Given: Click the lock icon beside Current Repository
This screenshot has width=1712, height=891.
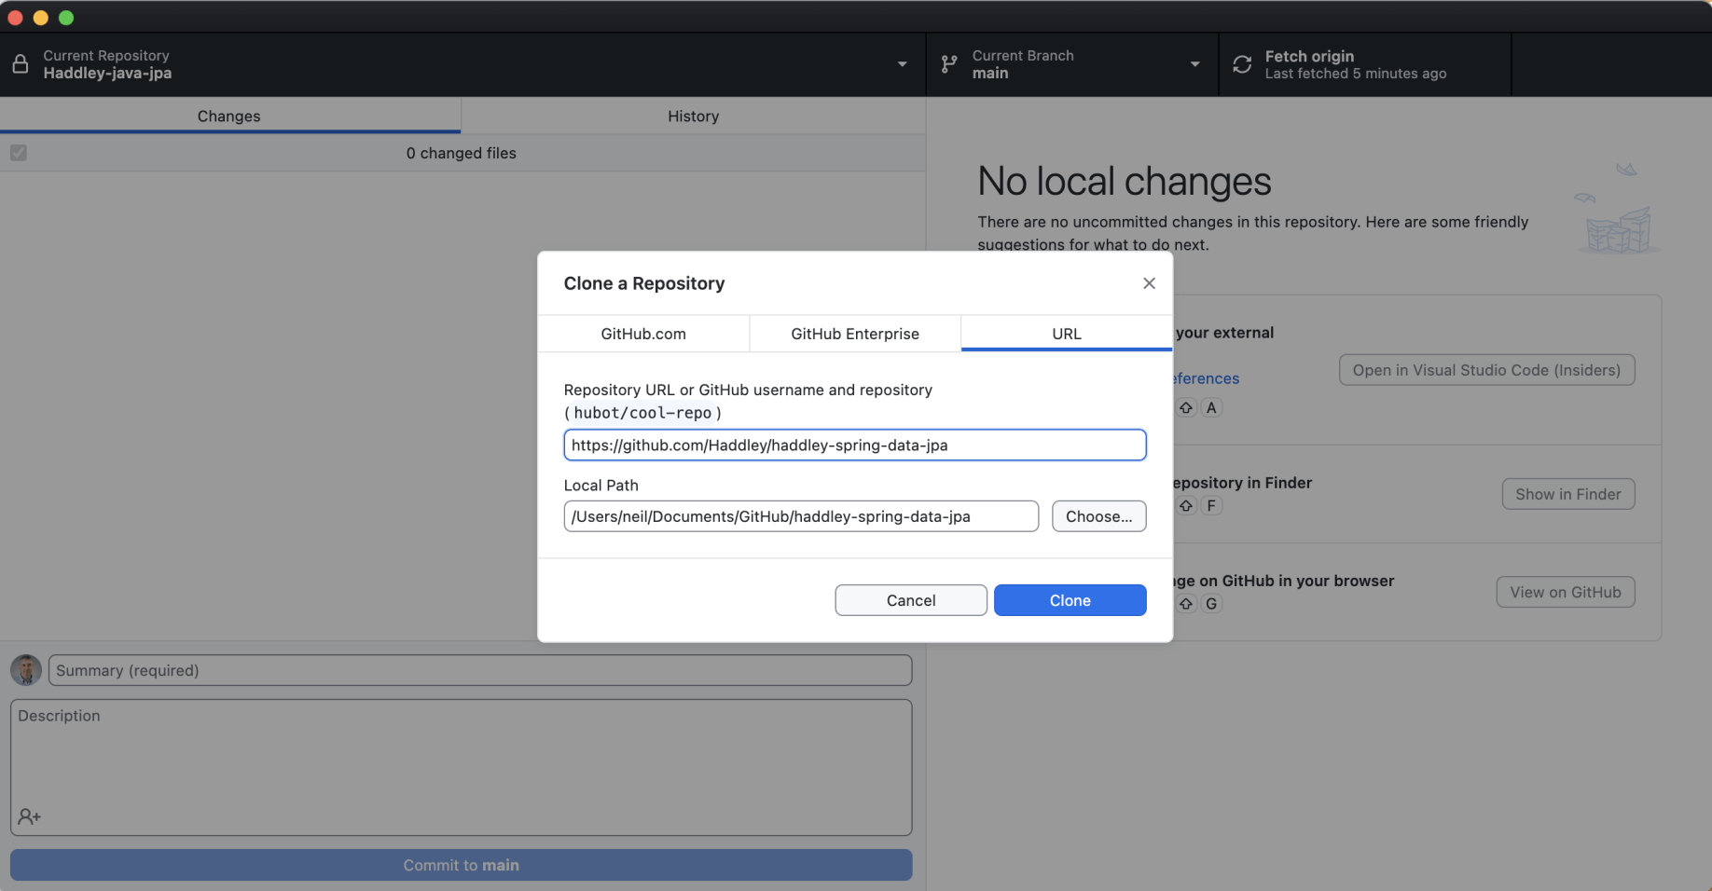Looking at the screenshot, I should [x=20, y=64].
